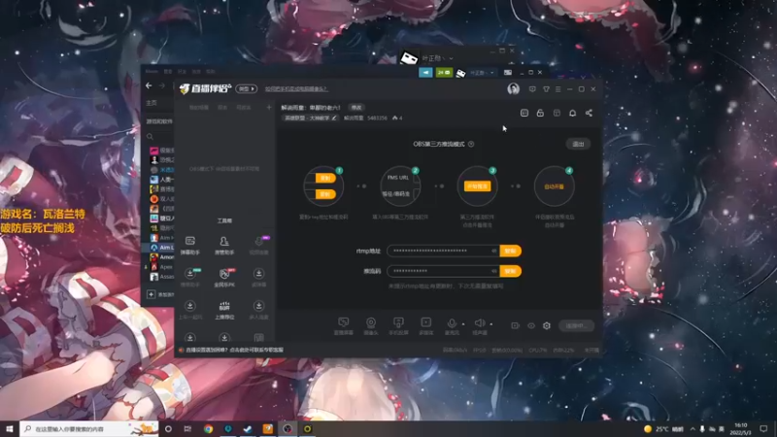Image resolution: width=777 pixels, height=437 pixels.
Task: Select the third scene tab in left panel
Action: pos(244,108)
